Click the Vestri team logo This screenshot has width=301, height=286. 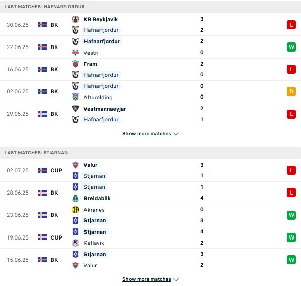[75, 53]
